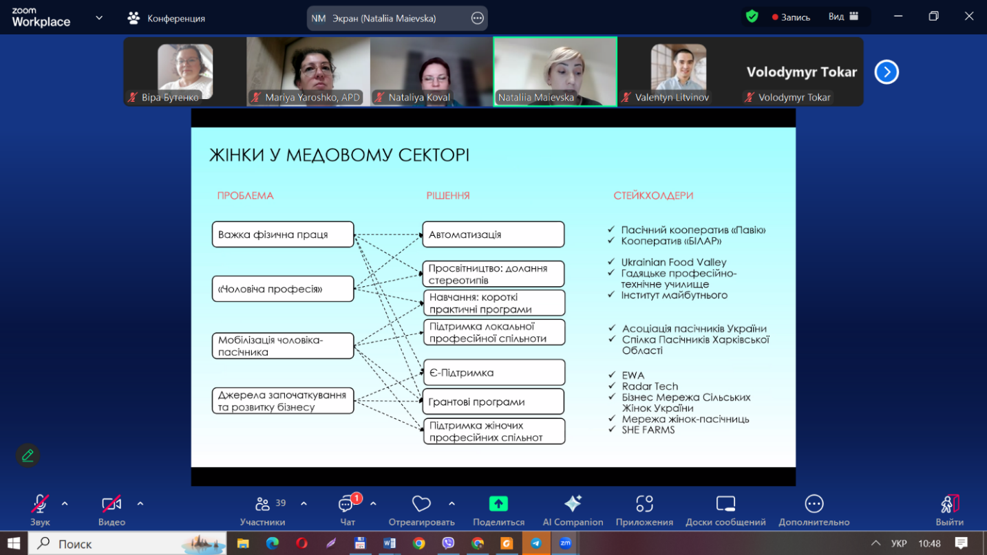
Task: Click Автоматизація box on slide
Action: coord(493,235)
